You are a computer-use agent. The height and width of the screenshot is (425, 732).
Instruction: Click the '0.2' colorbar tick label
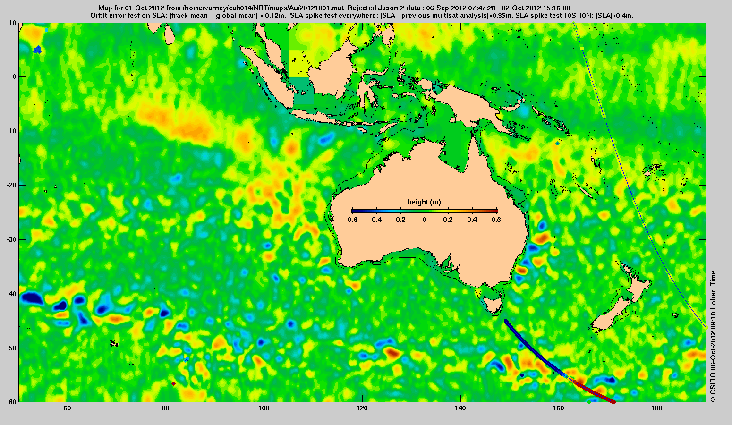[449, 220]
